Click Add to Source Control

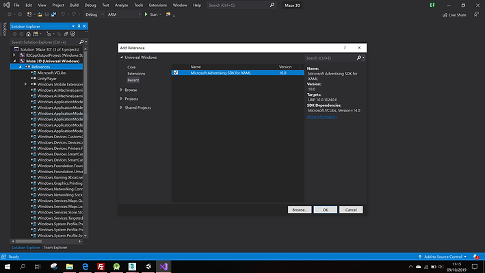pyautogui.click(x=443, y=257)
